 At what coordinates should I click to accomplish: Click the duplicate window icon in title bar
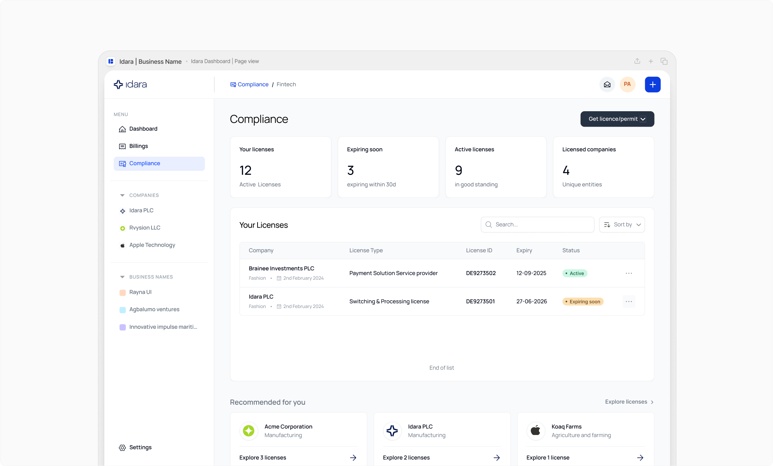[664, 61]
